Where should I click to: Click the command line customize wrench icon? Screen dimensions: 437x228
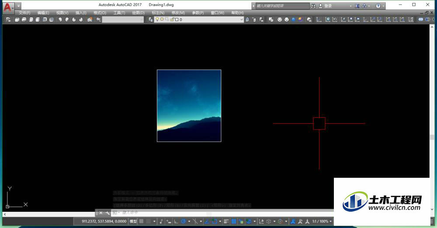108,213
